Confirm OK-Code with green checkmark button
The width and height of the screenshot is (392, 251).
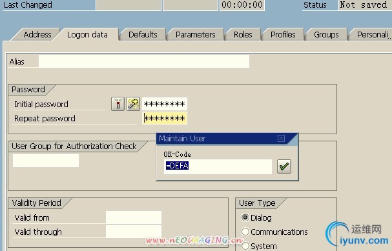(284, 166)
